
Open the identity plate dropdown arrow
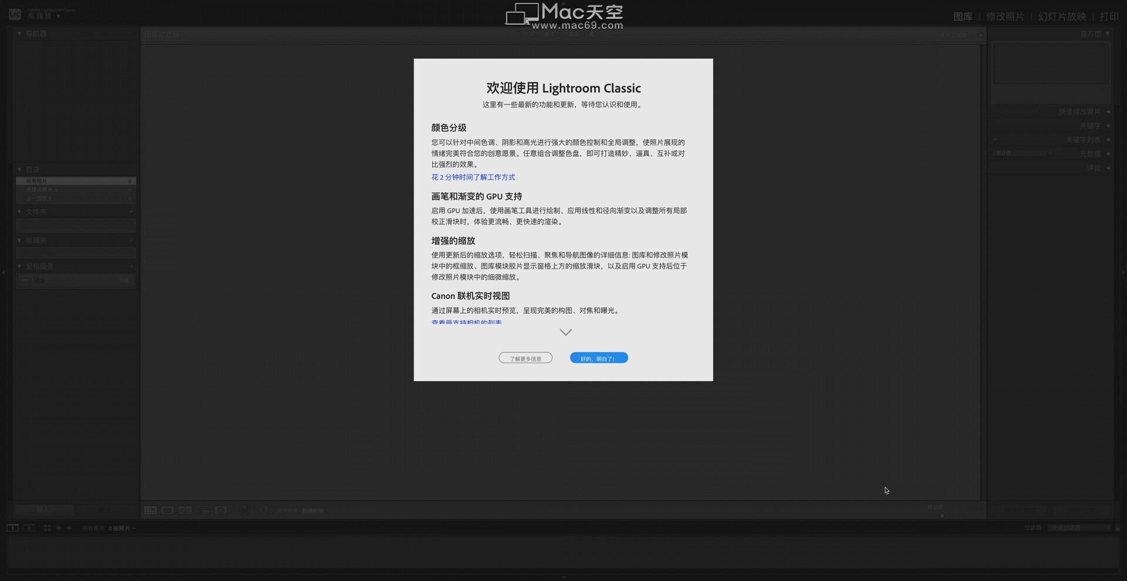(x=58, y=16)
